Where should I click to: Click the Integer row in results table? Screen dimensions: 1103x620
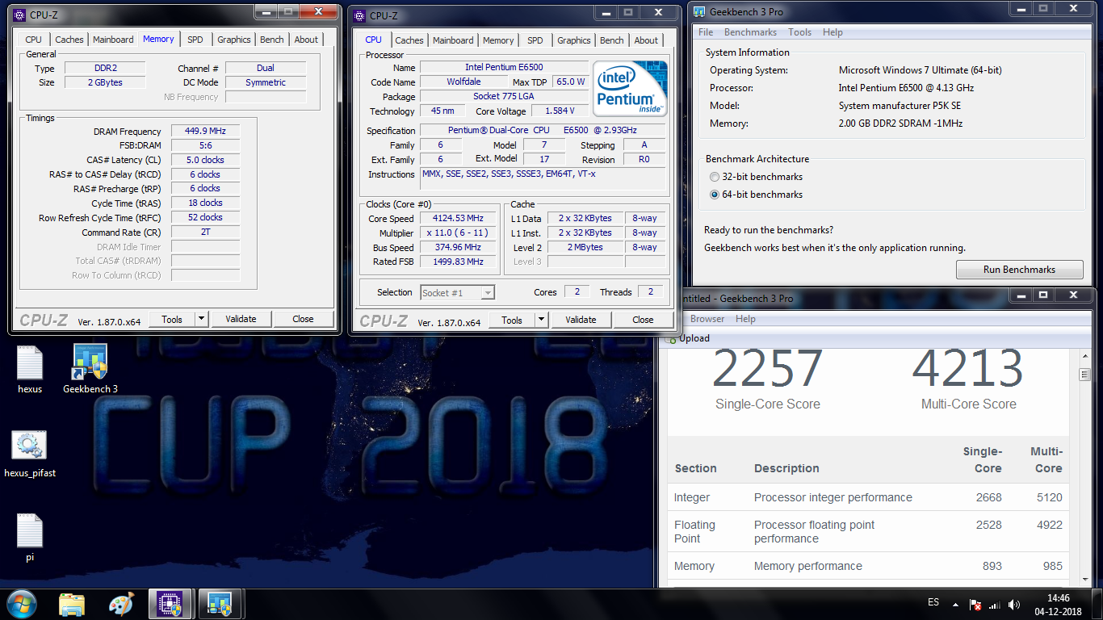click(868, 497)
